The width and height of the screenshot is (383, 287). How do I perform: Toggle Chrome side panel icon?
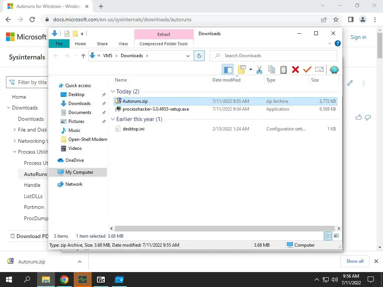(x=351, y=19)
